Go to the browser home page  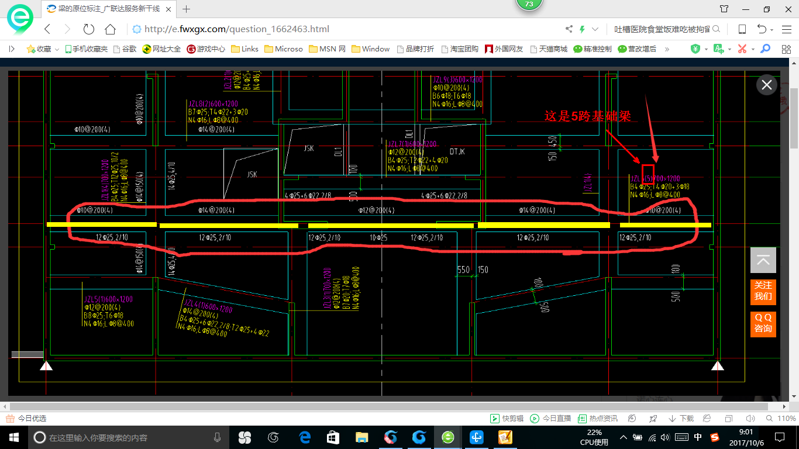tap(110, 29)
